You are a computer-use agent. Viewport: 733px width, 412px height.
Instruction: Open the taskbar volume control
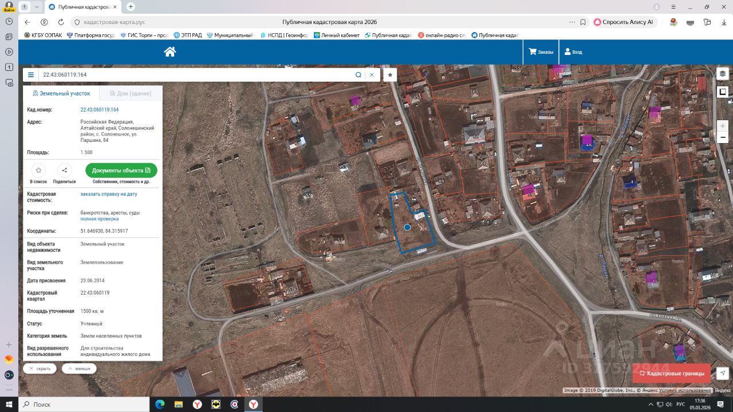pyautogui.click(x=669, y=405)
